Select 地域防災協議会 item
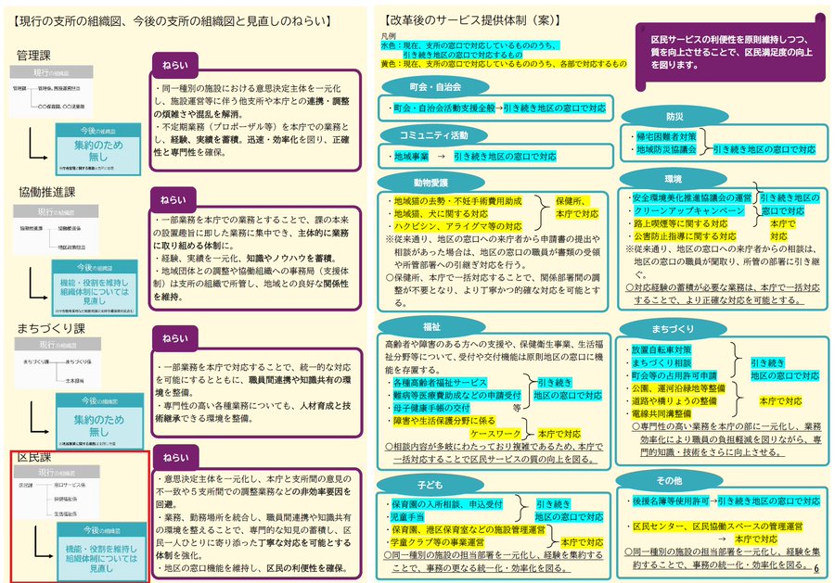The width and height of the screenshot is (835, 583). coord(666,149)
